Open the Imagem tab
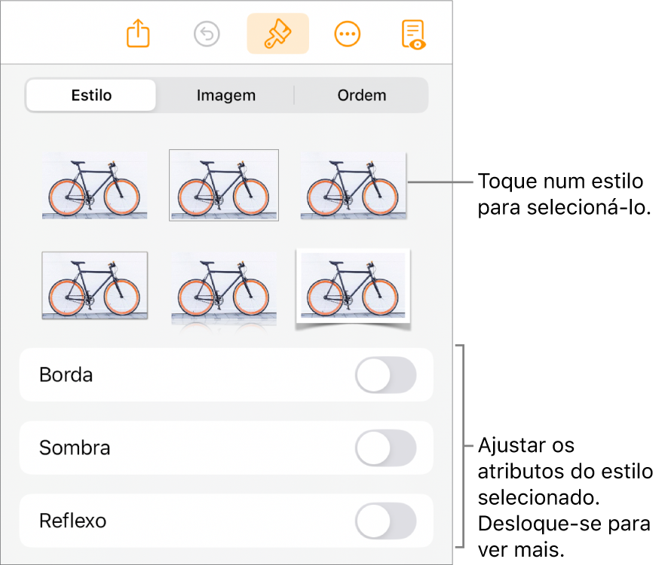The image size is (668, 565). (225, 96)
